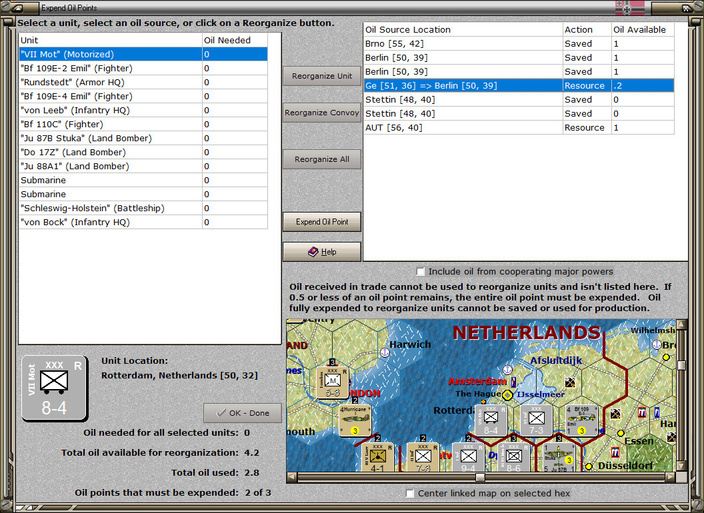Click the Reorganize All button
Image resolution: width=704 pixels, height=513 pixels.
(x=322, y=159)
